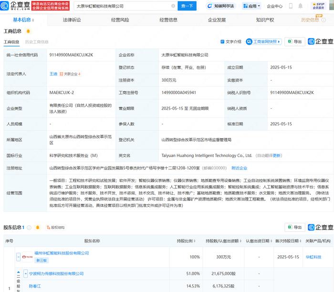Open the 文字介绍 text introduction
The height and width of the screenshot is (292, 334).
[231, 42]
